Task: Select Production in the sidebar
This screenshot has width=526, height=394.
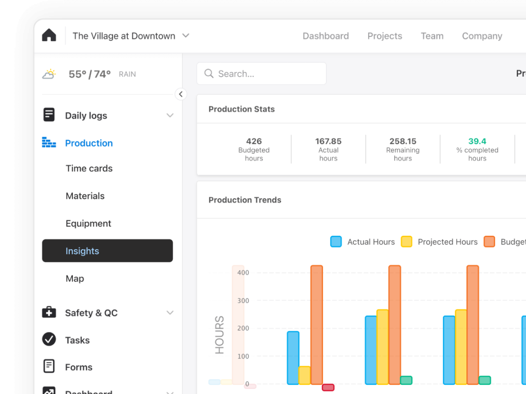Action: pos(89,143)
